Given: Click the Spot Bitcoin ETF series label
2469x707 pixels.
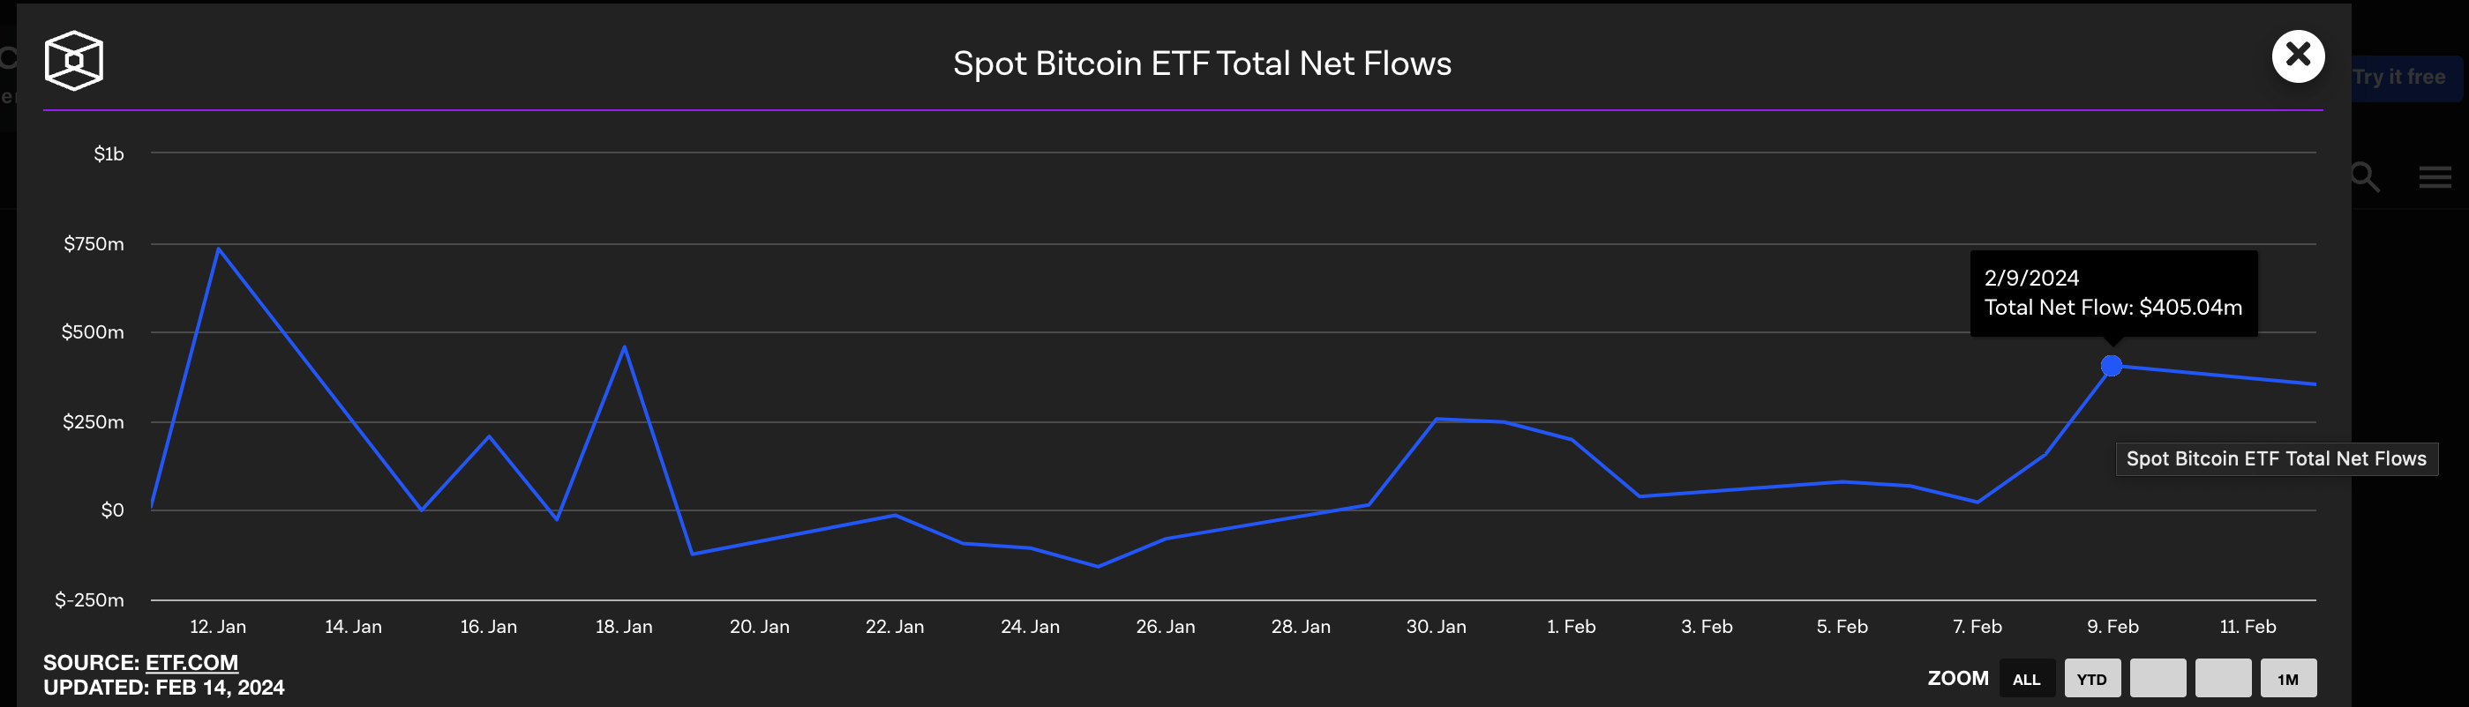Looking at the screenshot, I should 2276,459.
